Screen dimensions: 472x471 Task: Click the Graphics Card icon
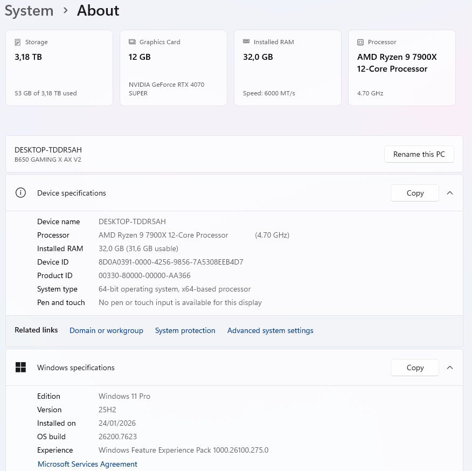pyautogui.click(x=133, y=42)
